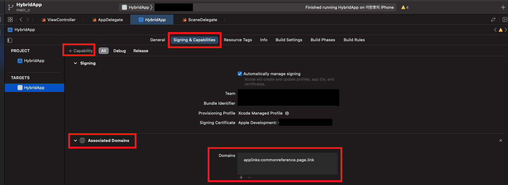The width and height of the screenshot is (508, 185).
Task: Switch to the Info tab
Action: click(x=264, y=40)
